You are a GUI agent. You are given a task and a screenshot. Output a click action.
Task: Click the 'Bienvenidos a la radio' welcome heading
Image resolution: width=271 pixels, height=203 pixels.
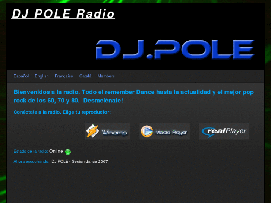(x=133, y=96)
